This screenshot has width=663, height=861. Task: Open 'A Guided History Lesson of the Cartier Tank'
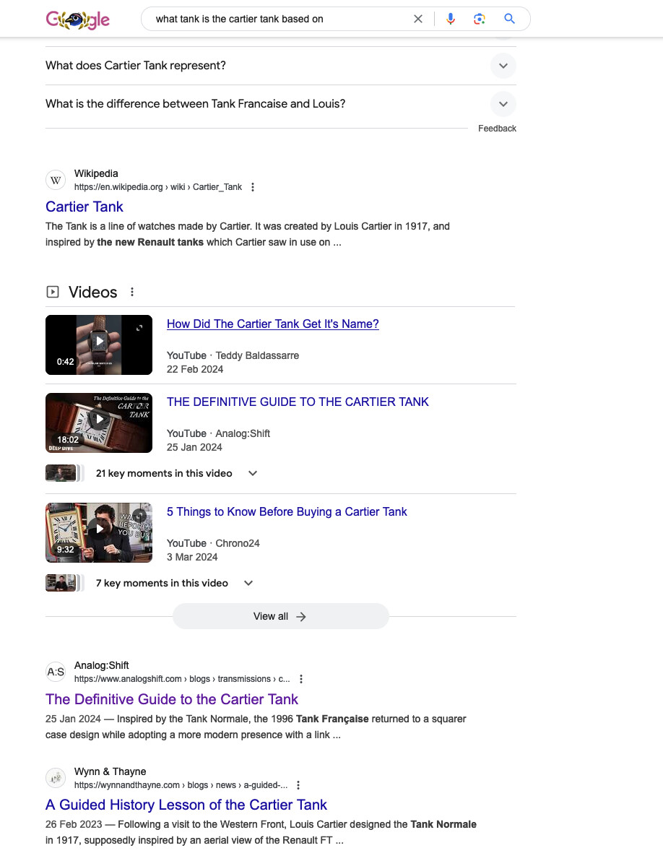tap(186, 805)
